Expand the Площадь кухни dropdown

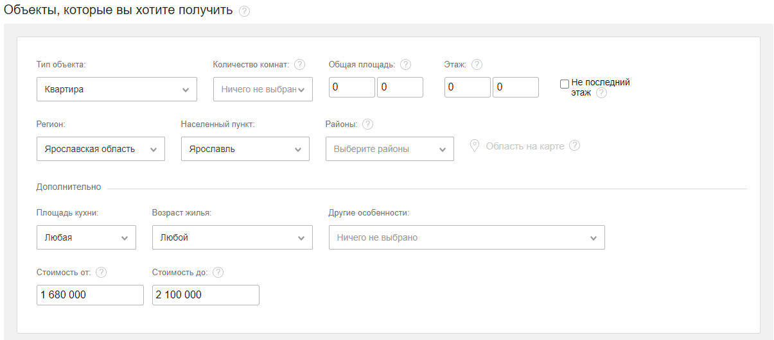click(86, 237)
